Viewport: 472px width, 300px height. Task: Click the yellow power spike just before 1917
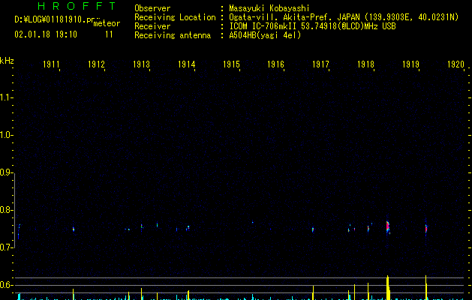[313, 292]
